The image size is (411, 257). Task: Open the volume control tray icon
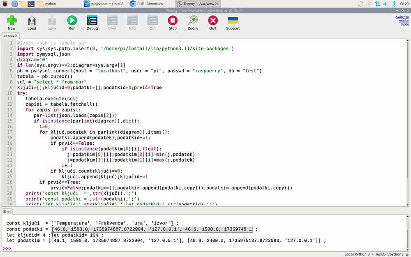coord(386,4)
